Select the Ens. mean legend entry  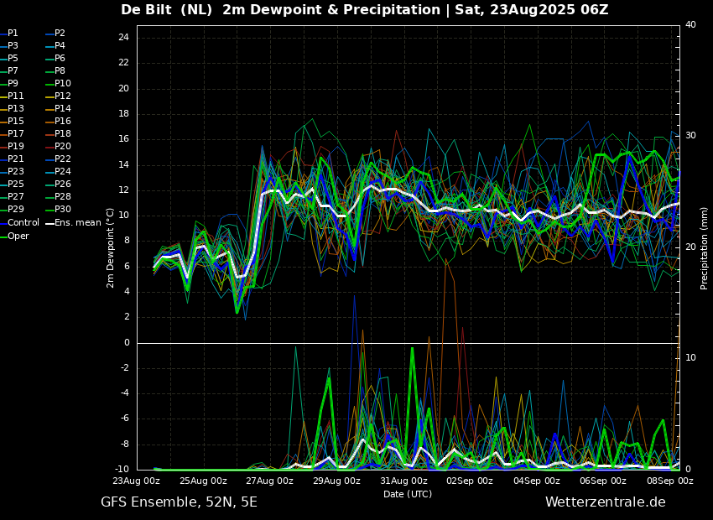(74, 223)
